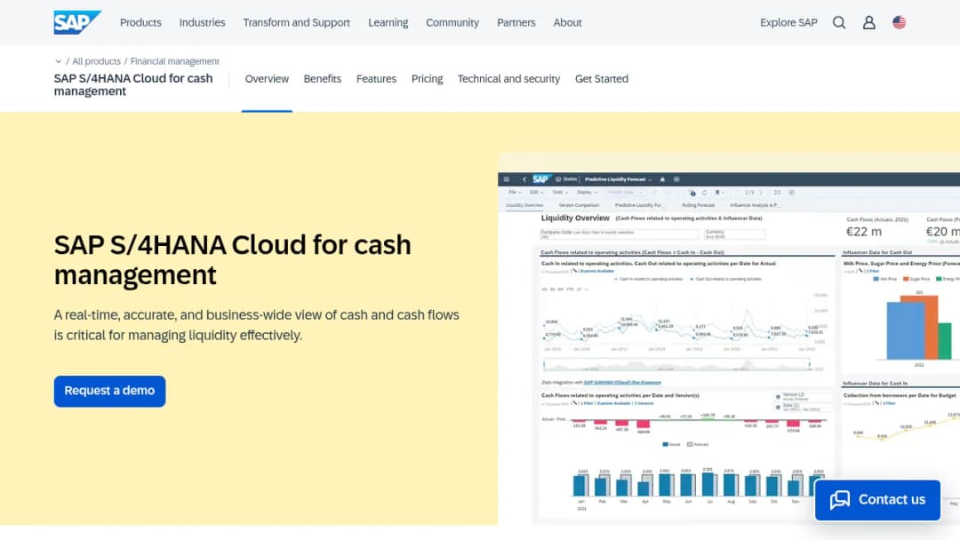Open the Partners menu

pyautogui.click(x=516, y=22)
